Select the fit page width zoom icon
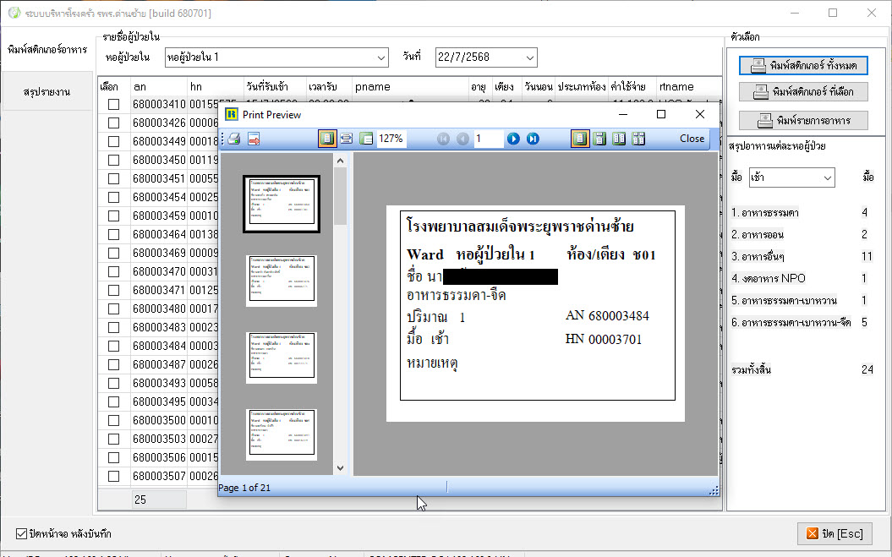This screenshot has width=892, height=557. pyautogui.click(x=346, y=139)
